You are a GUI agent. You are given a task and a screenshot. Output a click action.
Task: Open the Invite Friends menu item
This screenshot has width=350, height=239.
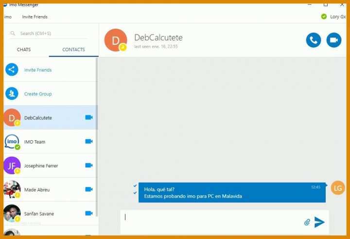[35, 17]
